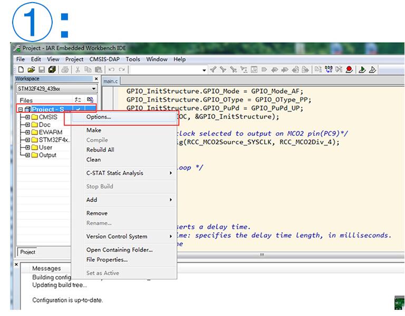Expand the EWARM folder tree node
Viewport: 405px width, 316px height.
coord(27,132)
